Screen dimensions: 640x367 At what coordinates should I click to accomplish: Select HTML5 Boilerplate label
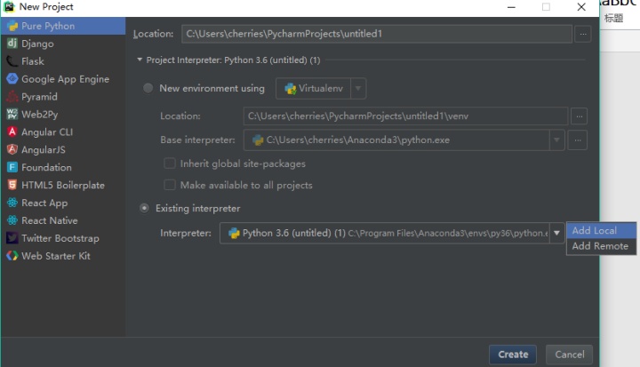tap(63, 186)
